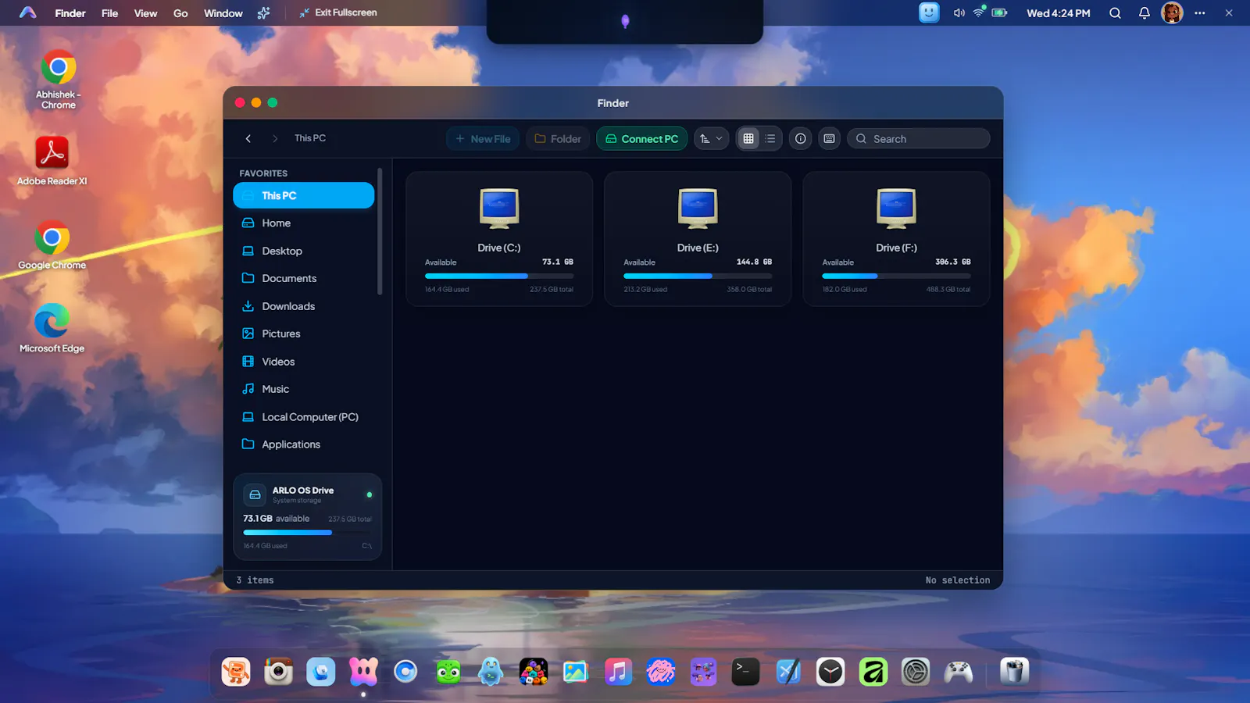Open Home in the sidebar
This screenshot has height=703, width=1250.
pos(304,223)
